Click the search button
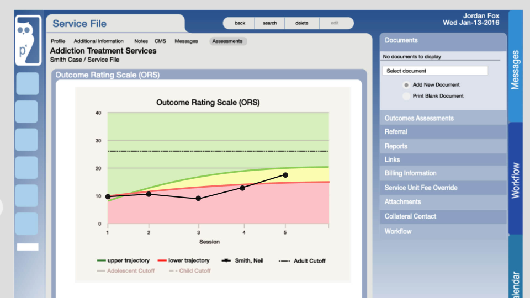This screenshot has height=298, width=530. pos(270,23)
